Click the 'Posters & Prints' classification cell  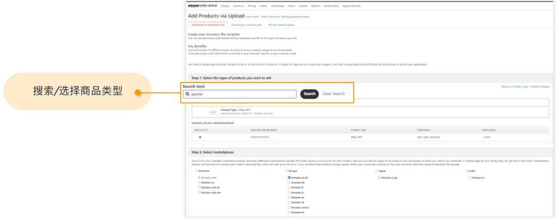click(x=259, y=137)
